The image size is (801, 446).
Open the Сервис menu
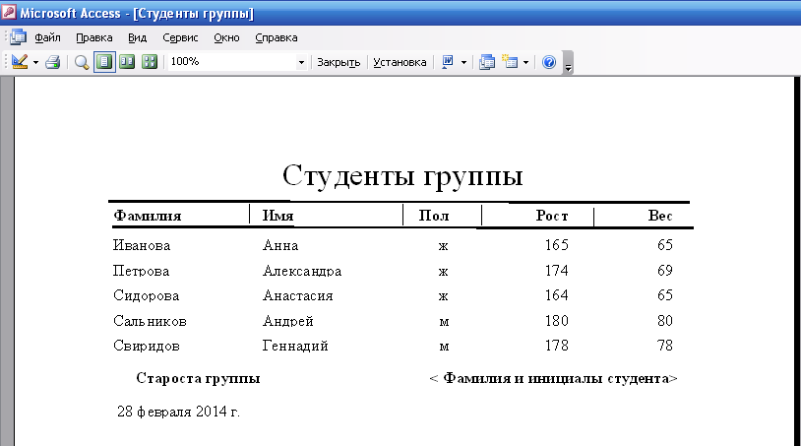pos(180,37)
